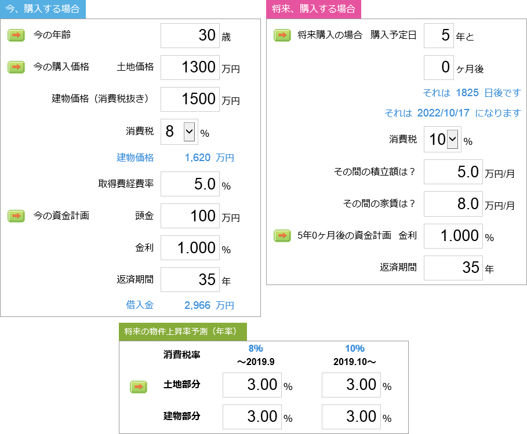This screenshot has width=527, height=434.
Task: Open the 消費税 10% dropdown on the right
Action: (441, 140)
